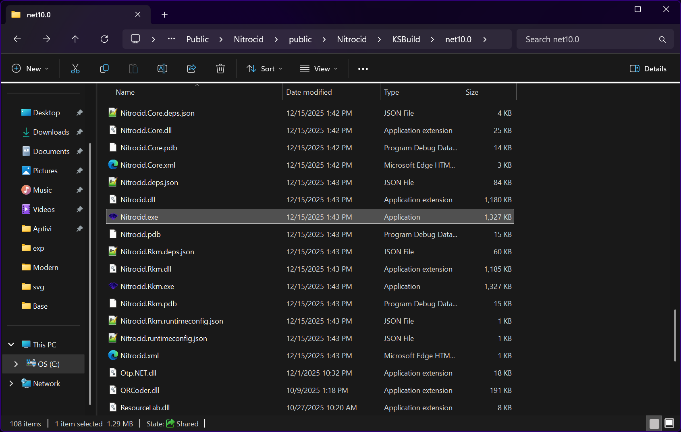681x432 pixels.
Task: Go up one folder level
Action: coord(75,39)
